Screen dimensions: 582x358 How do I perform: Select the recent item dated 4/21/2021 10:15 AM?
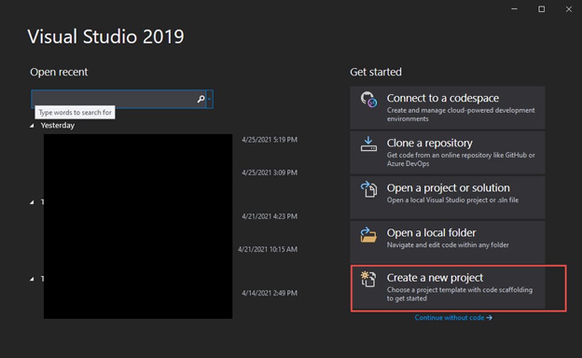tap(267, 249)
